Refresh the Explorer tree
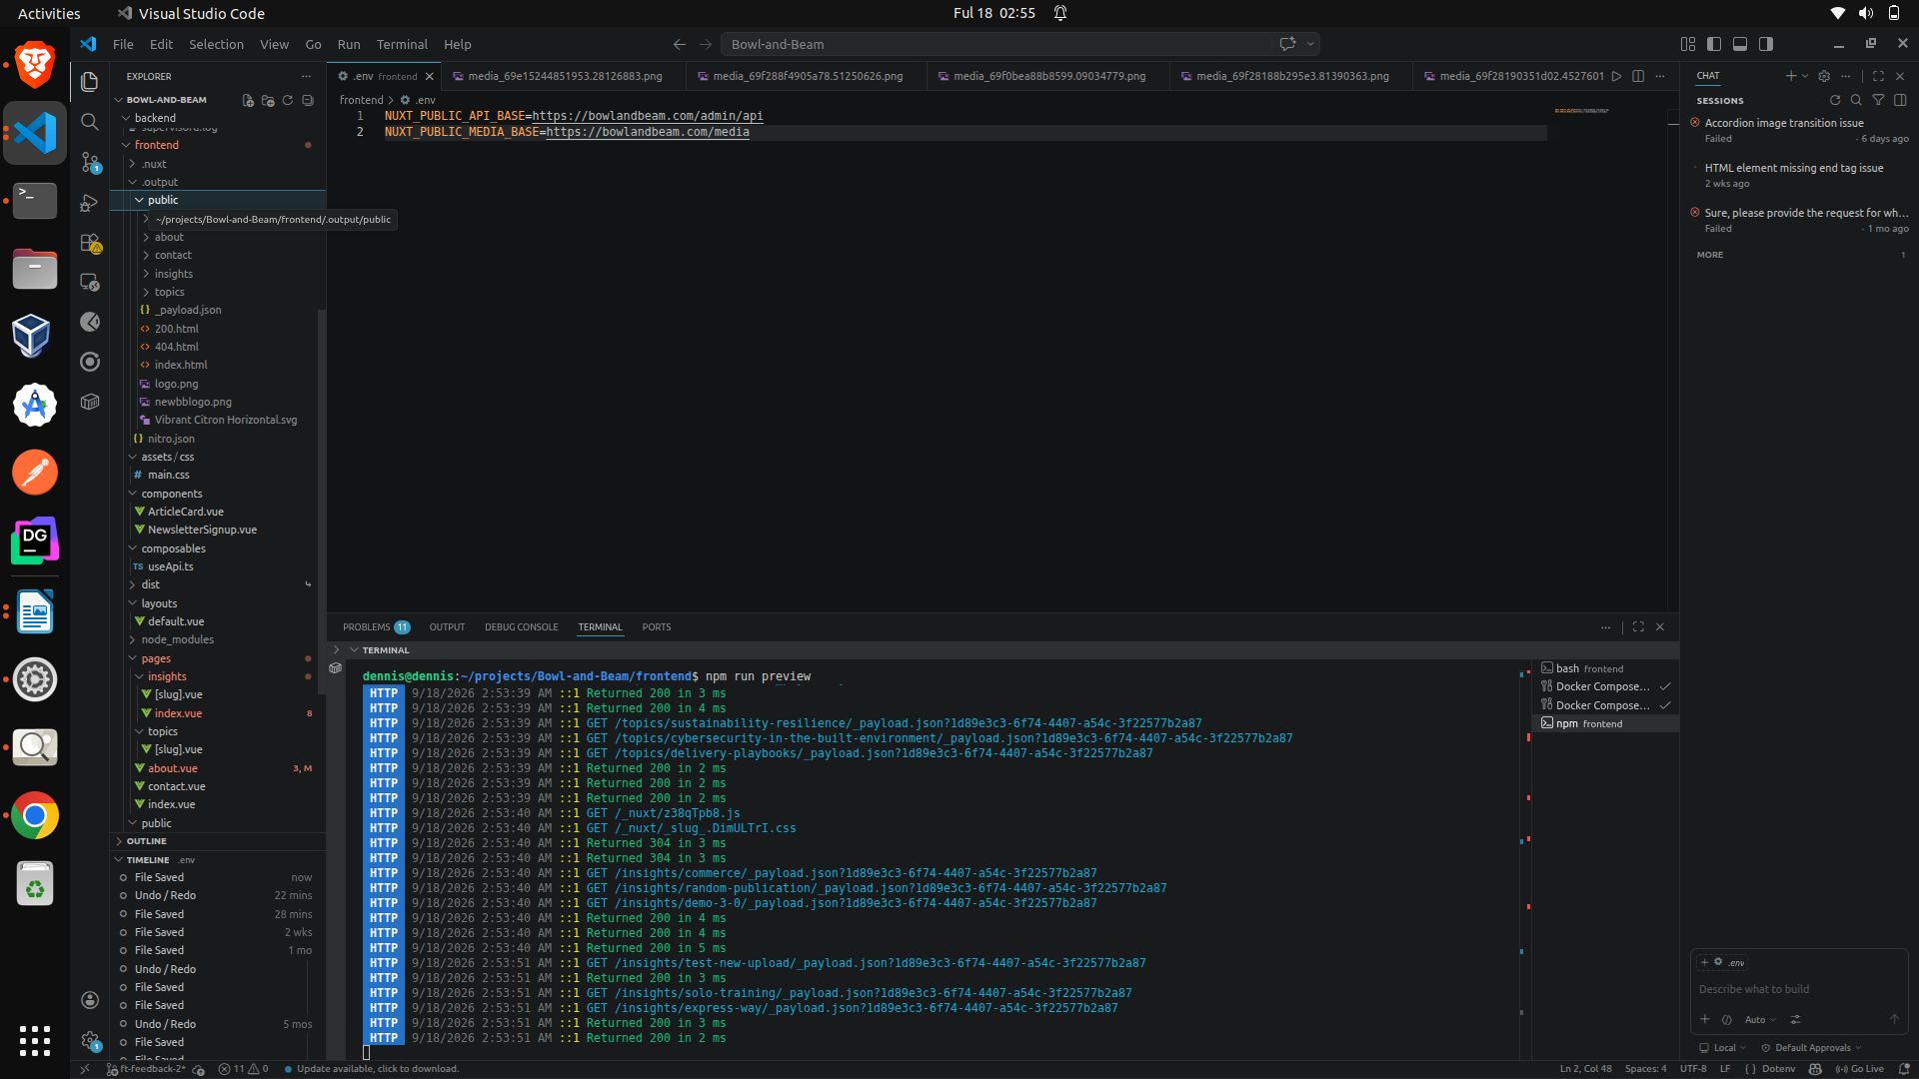Screen dimensions: 1919x1079 point(288,100)
